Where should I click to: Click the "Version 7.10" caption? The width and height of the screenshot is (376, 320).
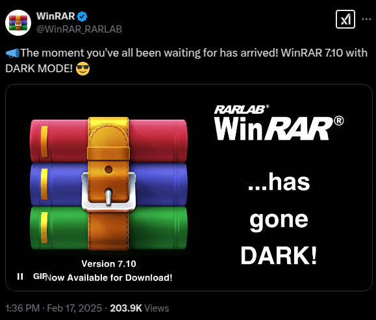(109, 264)
